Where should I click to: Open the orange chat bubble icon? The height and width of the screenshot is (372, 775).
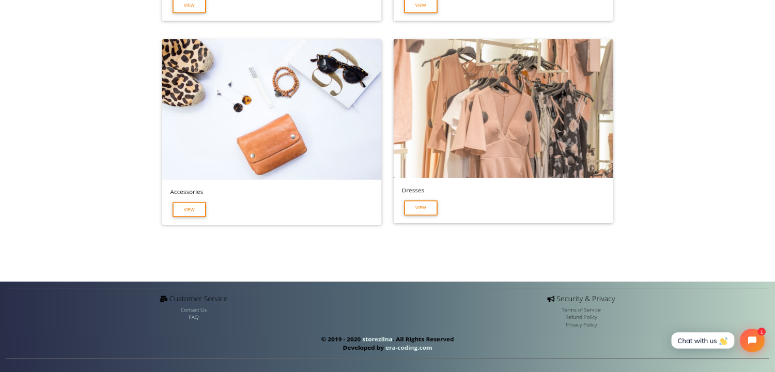click(752, 340)
